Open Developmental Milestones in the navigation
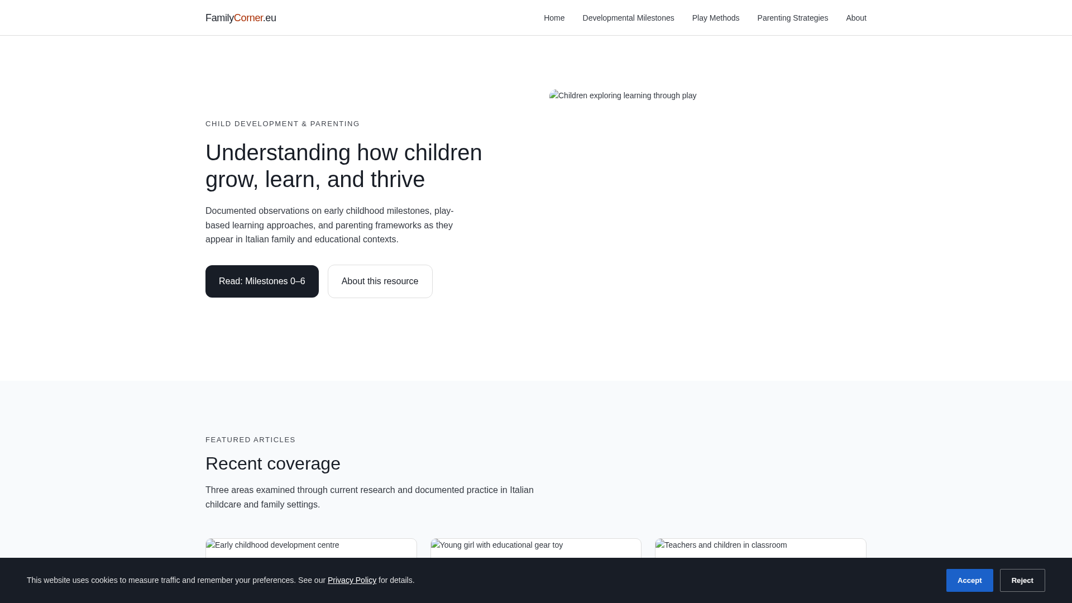1072x603 pixels. coord(628,18)
